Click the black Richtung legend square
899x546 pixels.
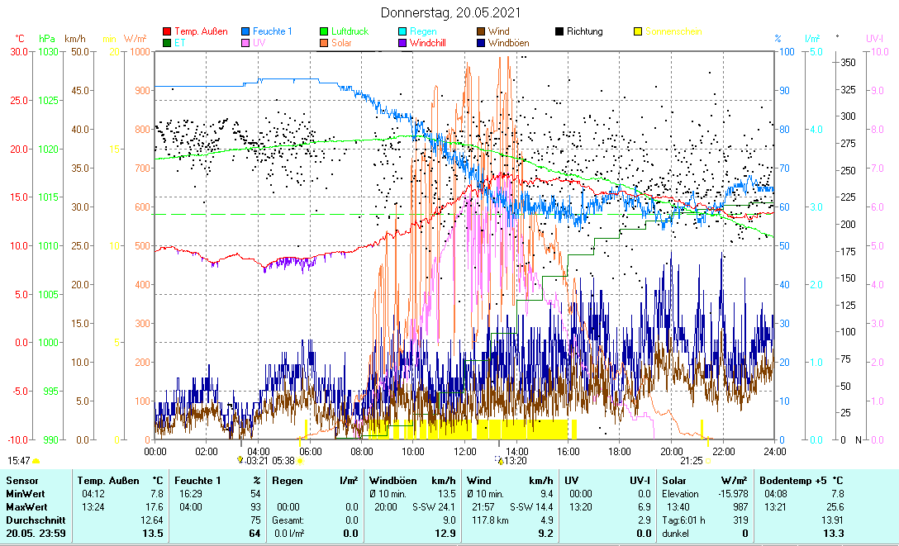coord(559,32)
